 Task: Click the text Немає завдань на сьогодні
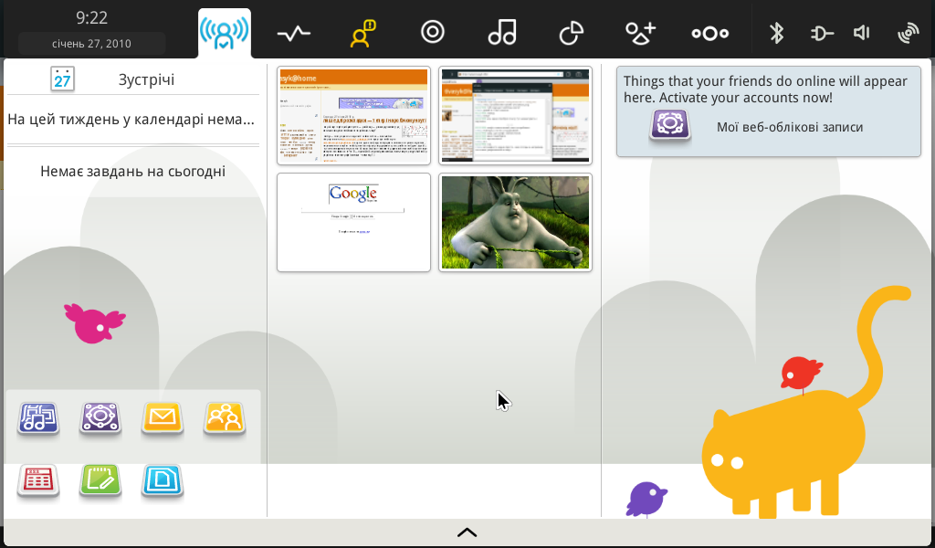tap(133, 172)
